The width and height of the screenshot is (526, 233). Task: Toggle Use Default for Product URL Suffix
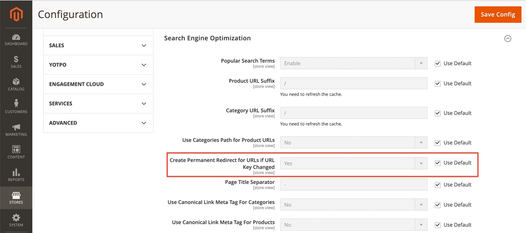(437, 84)
